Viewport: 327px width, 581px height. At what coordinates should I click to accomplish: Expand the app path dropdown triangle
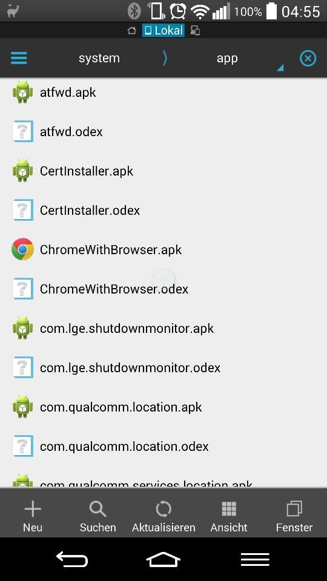[x=280, y=67]
